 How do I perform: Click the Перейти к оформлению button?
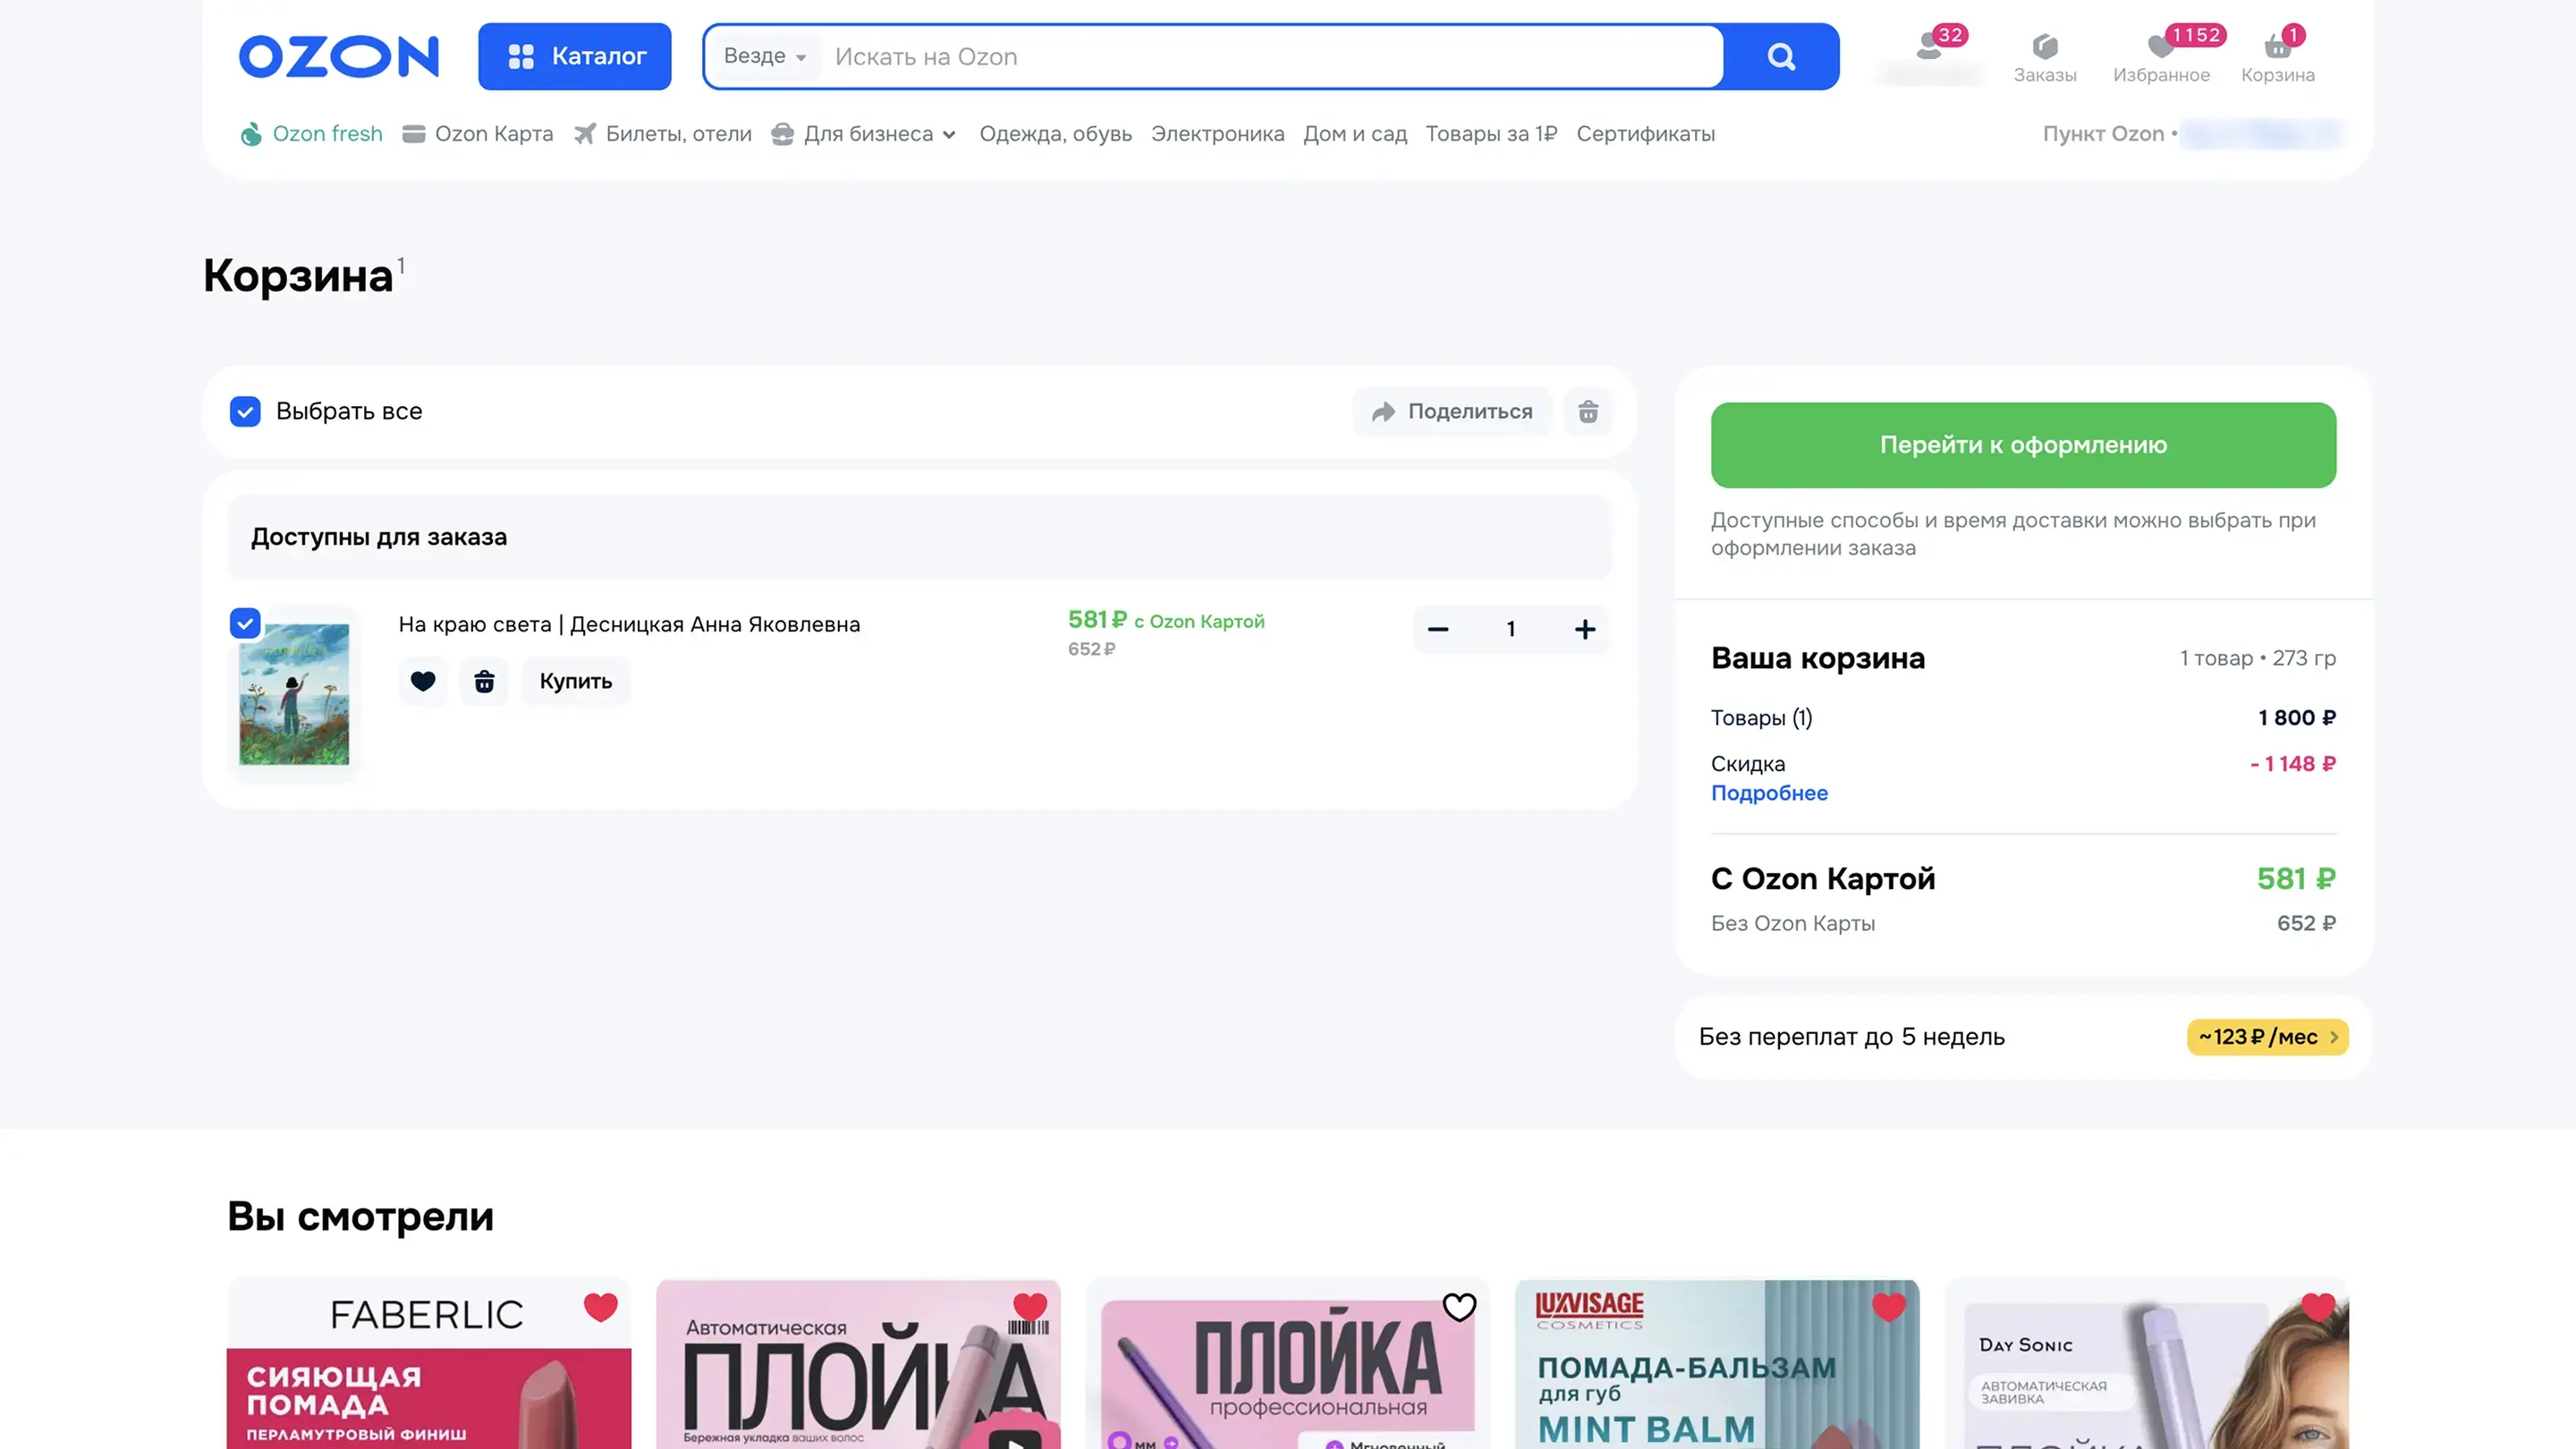pos(2022,445)
